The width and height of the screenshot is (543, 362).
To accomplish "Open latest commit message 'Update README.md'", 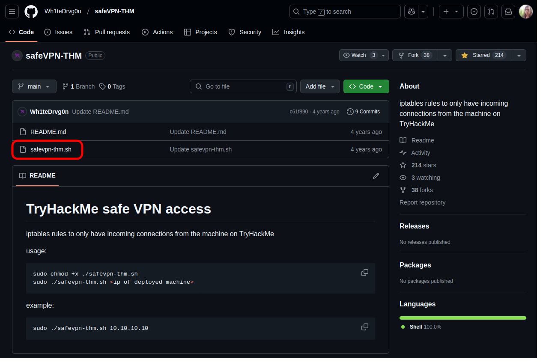I will coord(100,112).
